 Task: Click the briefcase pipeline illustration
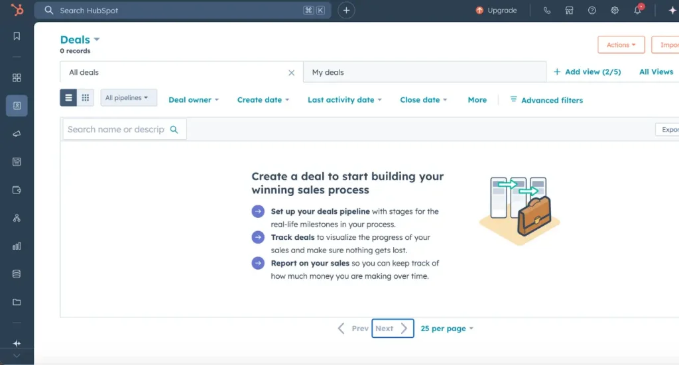point(520,211)
